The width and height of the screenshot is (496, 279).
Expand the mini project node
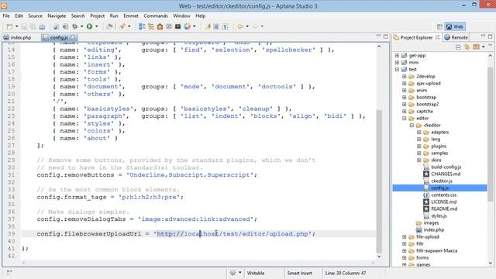[x=397, y=62]
